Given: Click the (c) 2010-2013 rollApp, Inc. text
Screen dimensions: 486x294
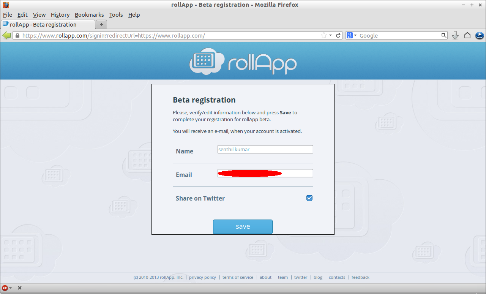Looking at the screenshot, I should 158,277.
